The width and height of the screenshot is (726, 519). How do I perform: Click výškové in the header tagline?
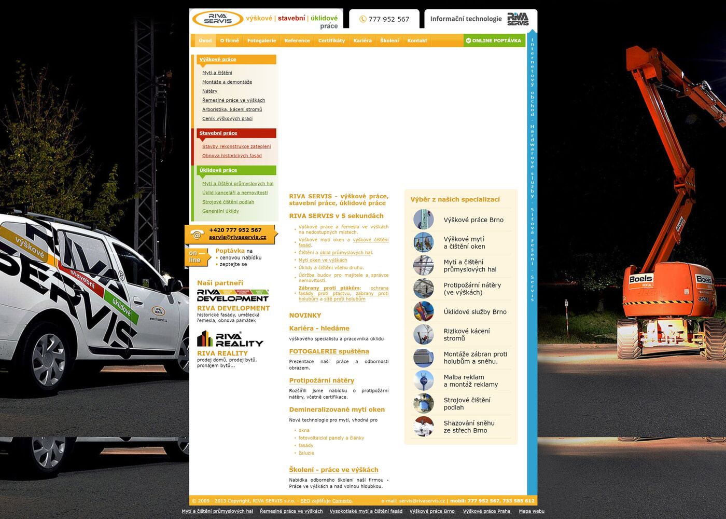[x=259, y=18]
